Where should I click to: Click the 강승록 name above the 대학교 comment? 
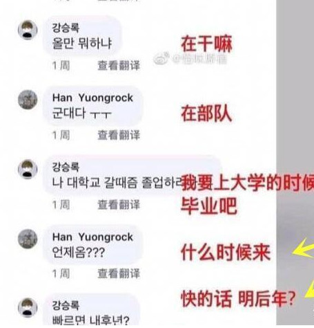click(66, 167)
